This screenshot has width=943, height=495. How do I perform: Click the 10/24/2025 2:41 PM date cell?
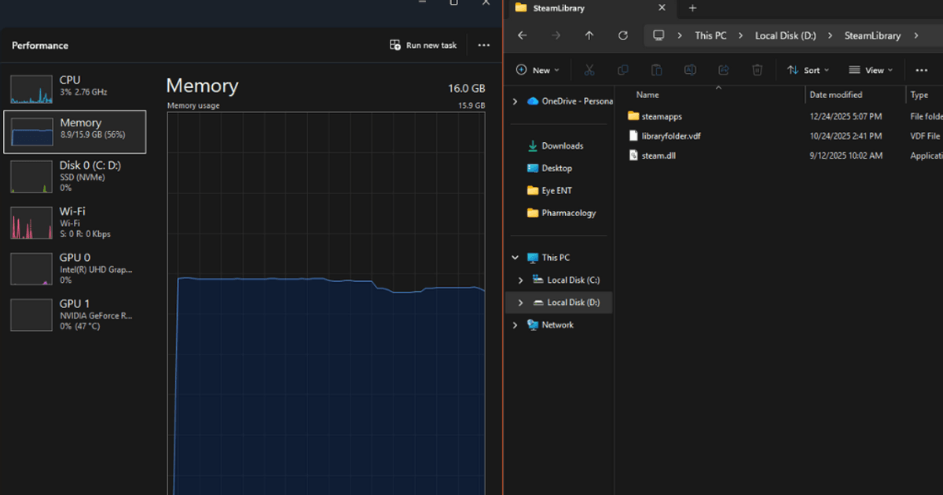(x=846, y=136)
